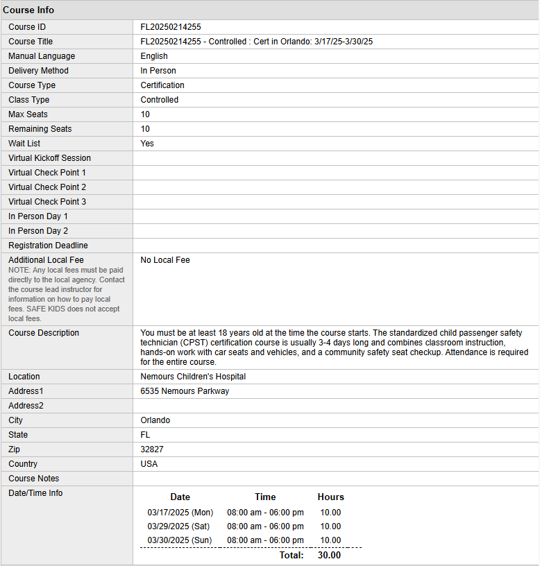Click the date 03/29/2025 (Sat)
The height and width of the screenshot is (566, 540).
[178, 526]
